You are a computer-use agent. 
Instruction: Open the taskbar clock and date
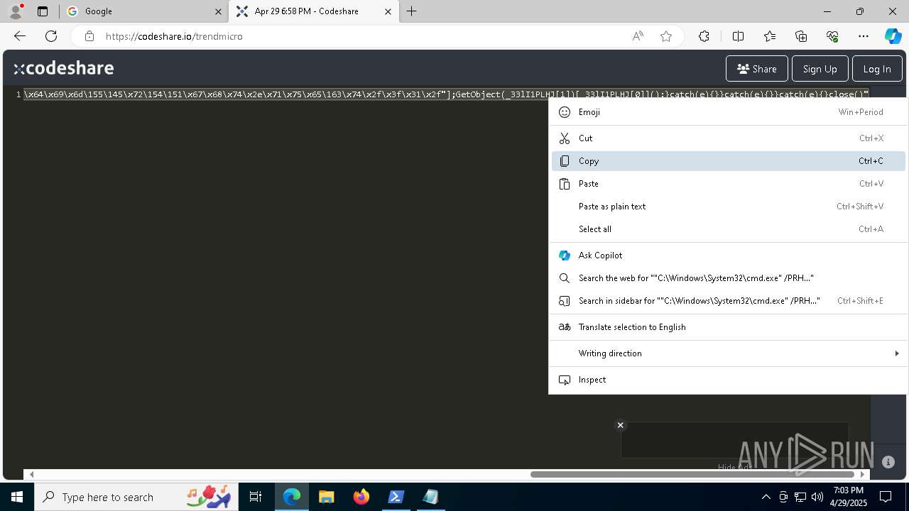point(849,497)
